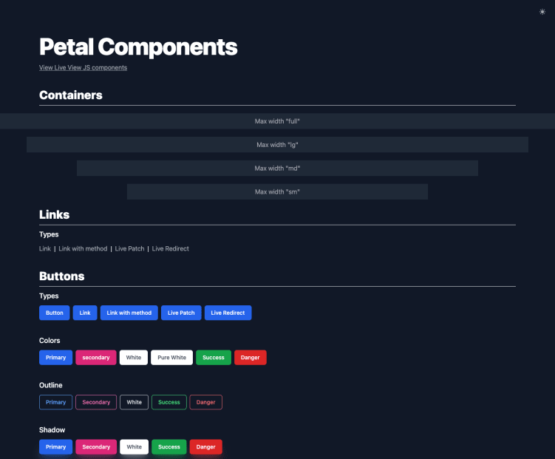The width and height of the screenshot is (555, 459).
Task: Open the View Live View JS components link
Action: tap(83, 67)
